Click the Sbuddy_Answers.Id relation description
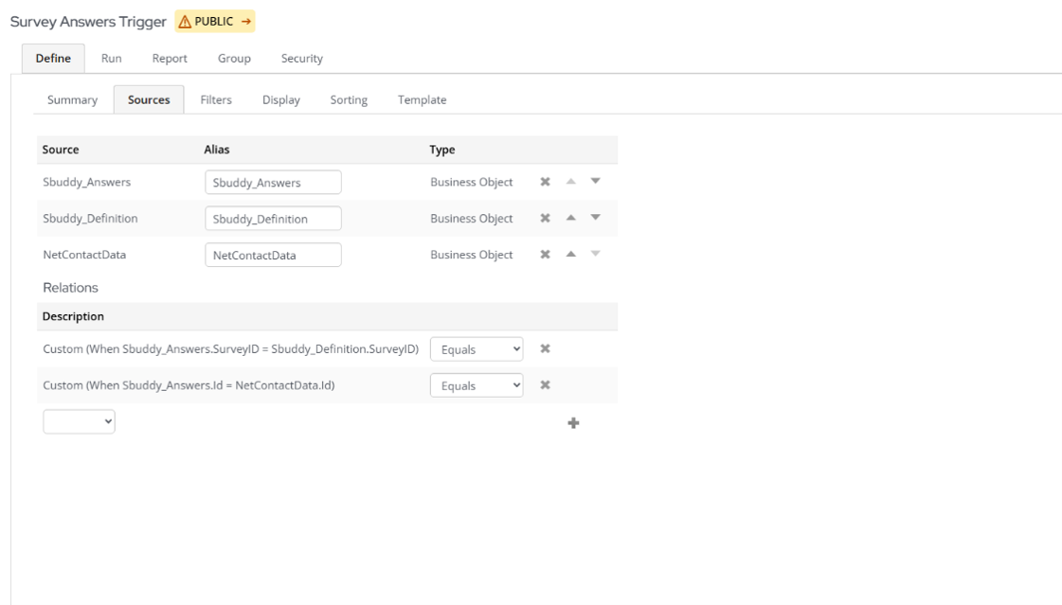This screenshot has width=1062, height=605. pyautogui.click(x=189, y=385)
